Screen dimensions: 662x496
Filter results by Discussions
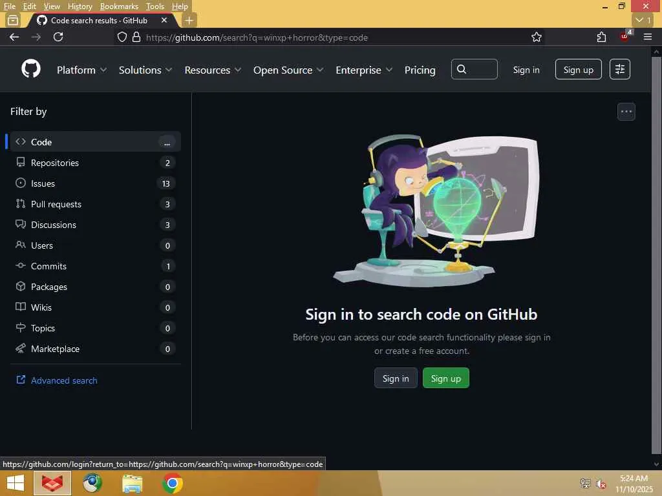pos(96,224)
